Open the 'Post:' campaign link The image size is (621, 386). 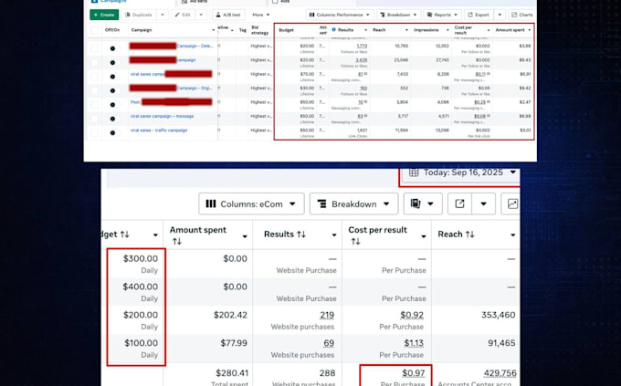click(135, 102)
